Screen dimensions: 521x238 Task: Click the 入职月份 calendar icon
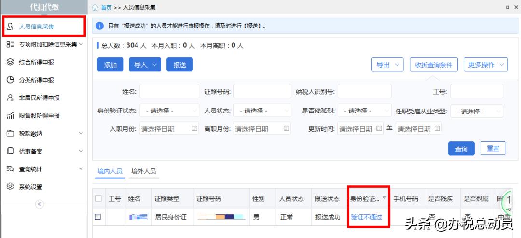click(x=194, y=128)
